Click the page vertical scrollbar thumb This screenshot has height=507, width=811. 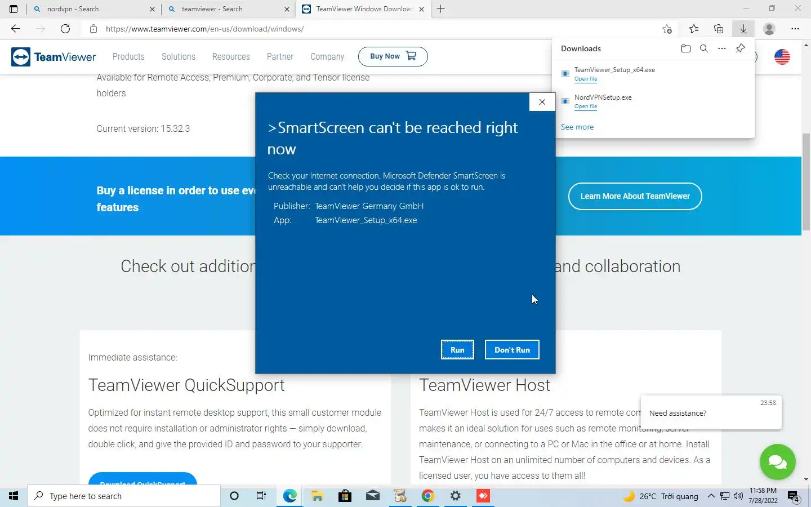pos(806,181)
